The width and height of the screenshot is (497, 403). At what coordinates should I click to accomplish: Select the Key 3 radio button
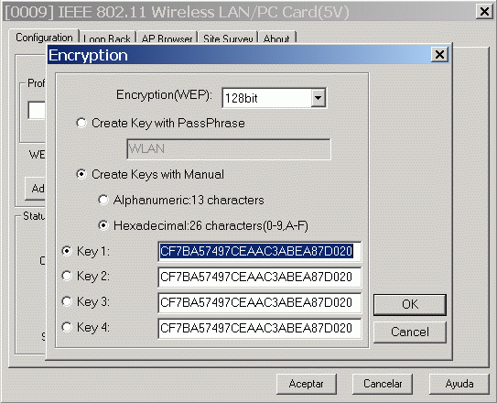click(67, 301)
